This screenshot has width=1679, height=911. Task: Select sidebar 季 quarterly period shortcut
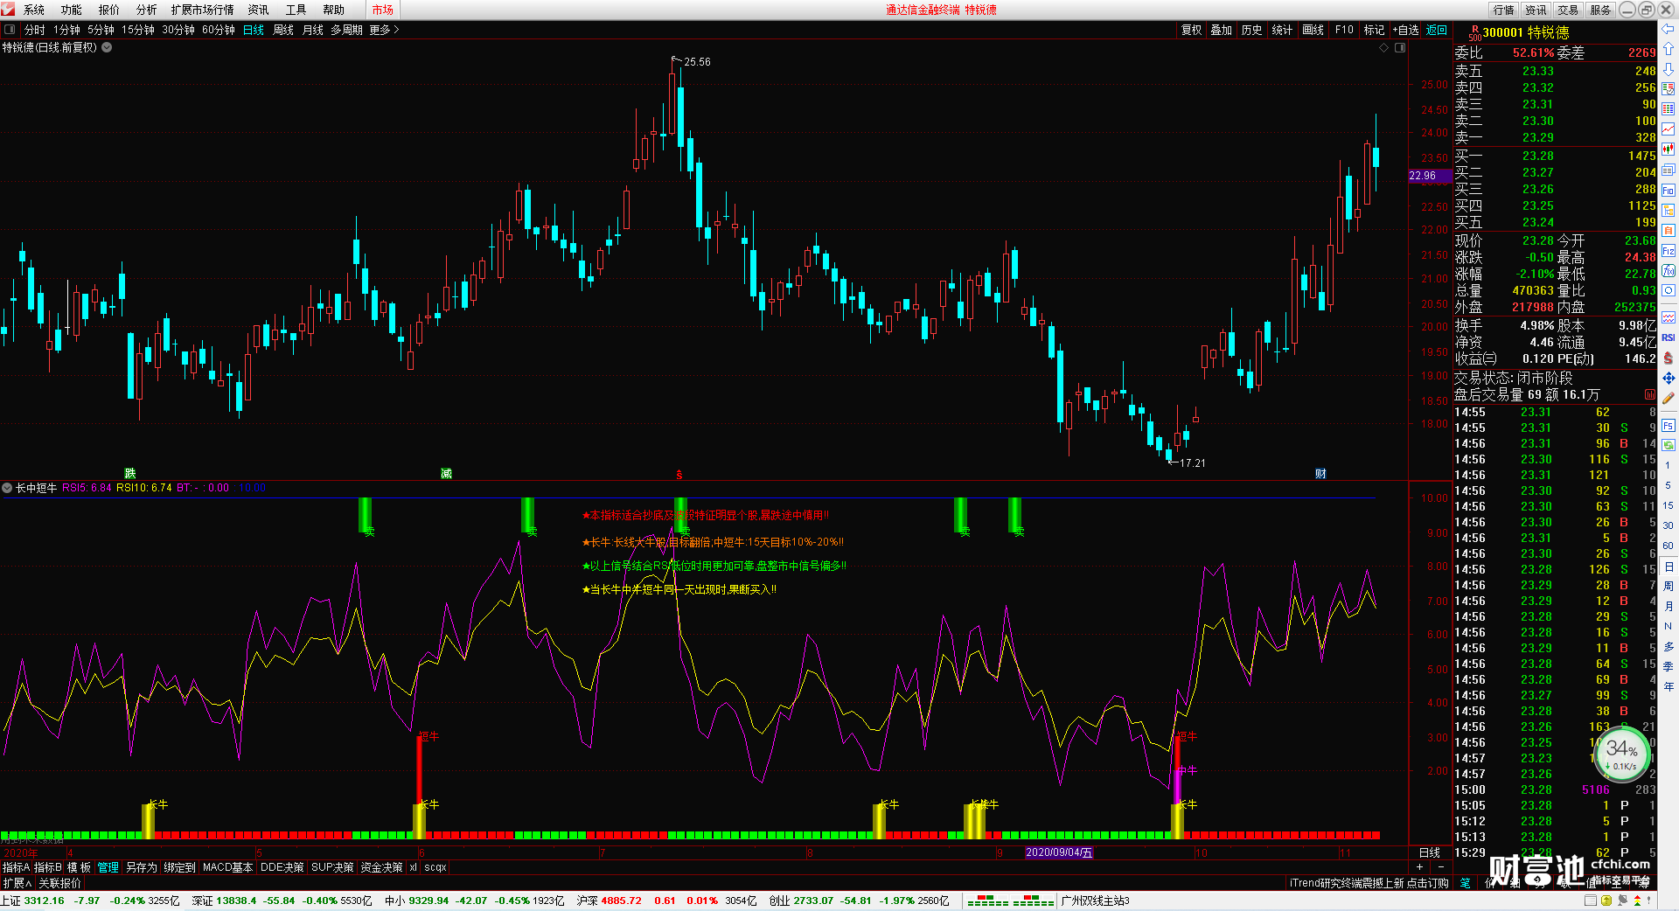pyautogui.click(x=1669, y=666)
